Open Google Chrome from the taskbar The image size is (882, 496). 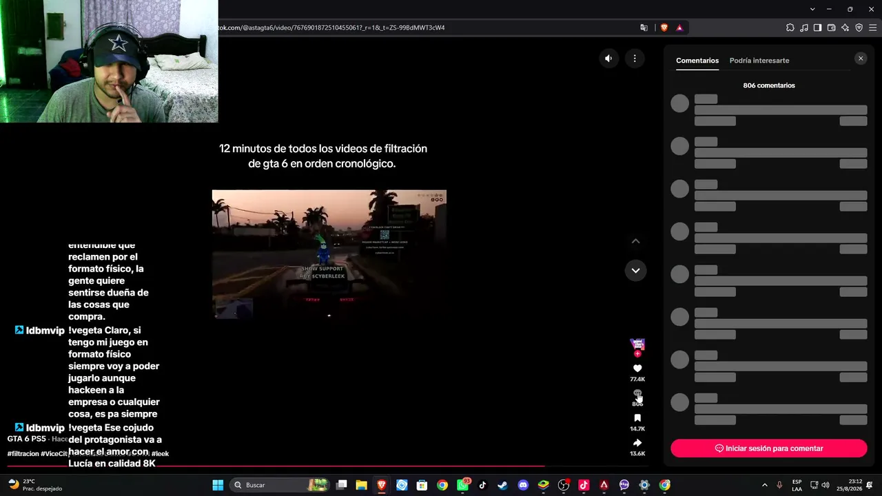[x=442, y=485]
